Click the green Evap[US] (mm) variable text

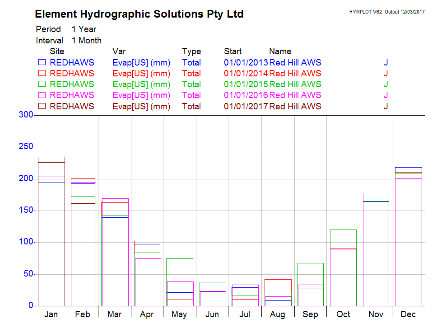click(141, 84)
